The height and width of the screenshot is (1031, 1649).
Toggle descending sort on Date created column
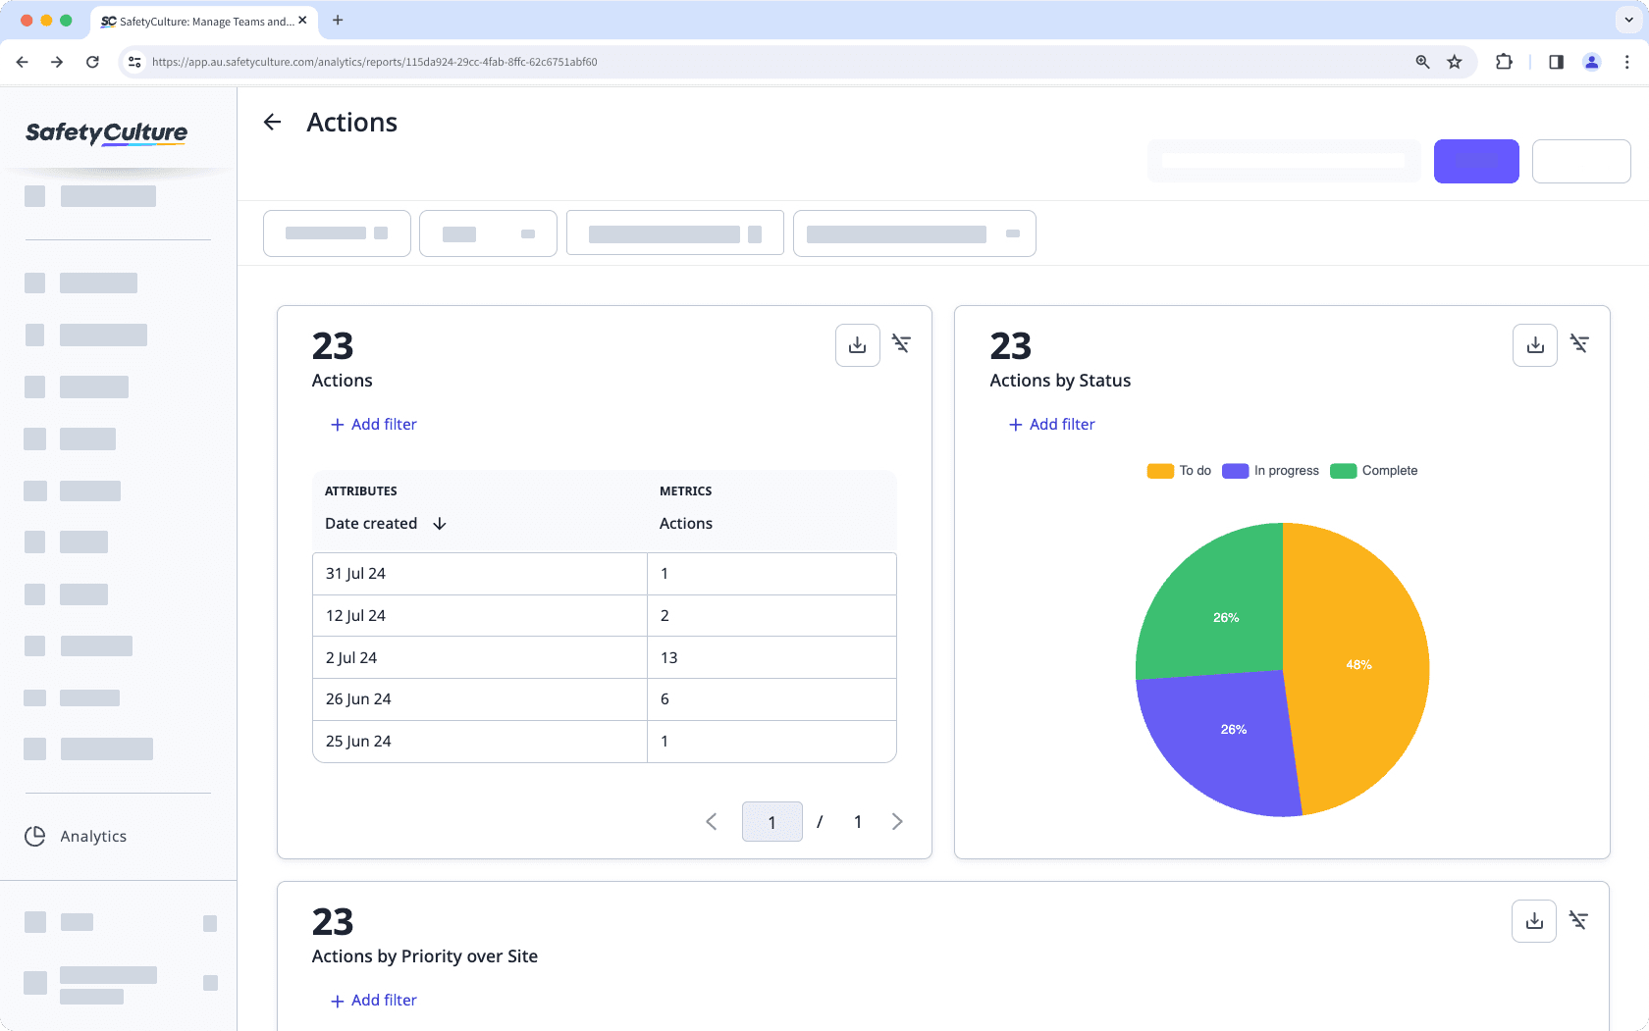tap(439, 523)
